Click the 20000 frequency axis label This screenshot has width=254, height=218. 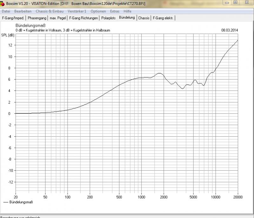pos(238,197)
